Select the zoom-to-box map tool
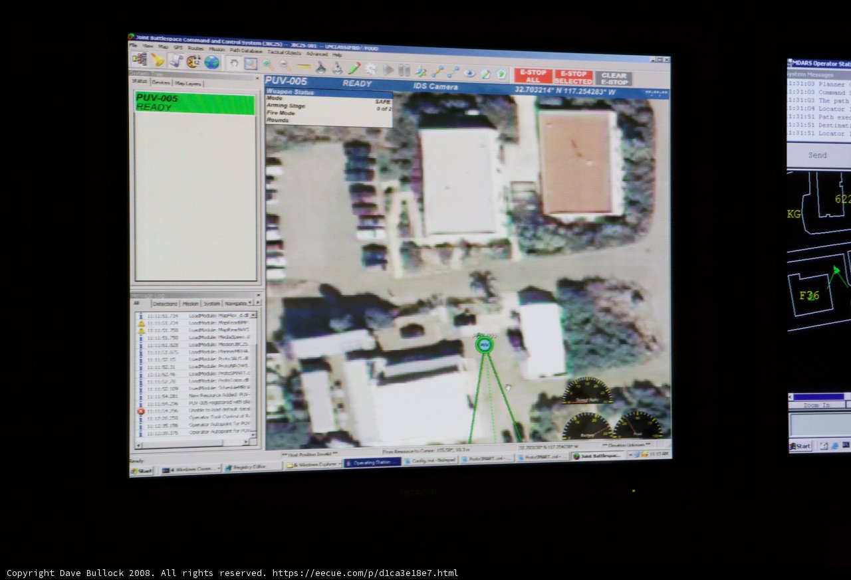The height and width of the screenshot is (580, 851). coord(251,64)
